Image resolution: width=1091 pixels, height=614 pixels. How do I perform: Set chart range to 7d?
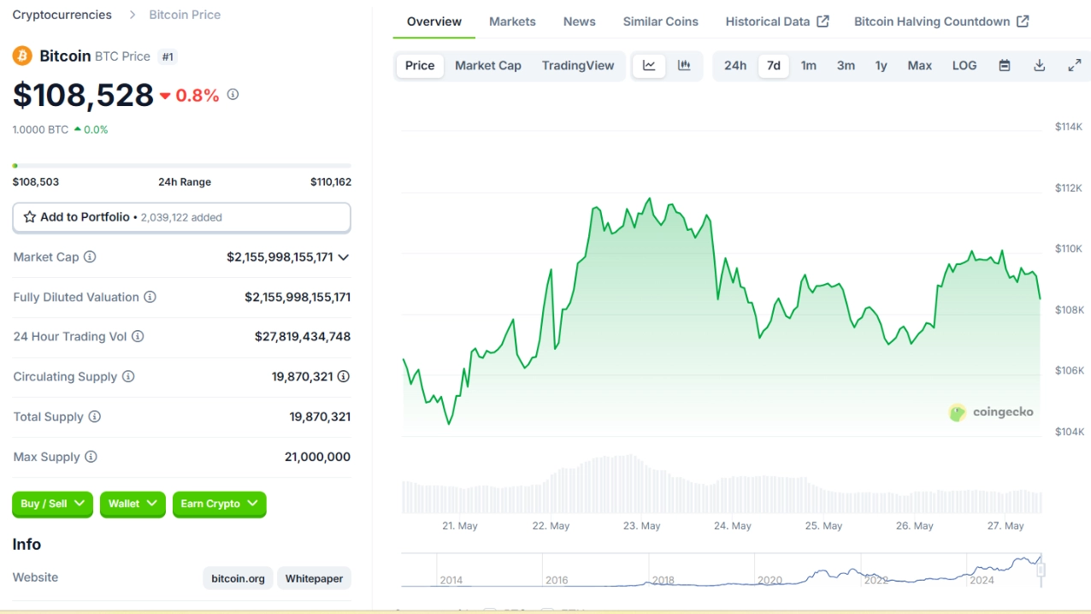pyautogui.click(x=774, y=66)
